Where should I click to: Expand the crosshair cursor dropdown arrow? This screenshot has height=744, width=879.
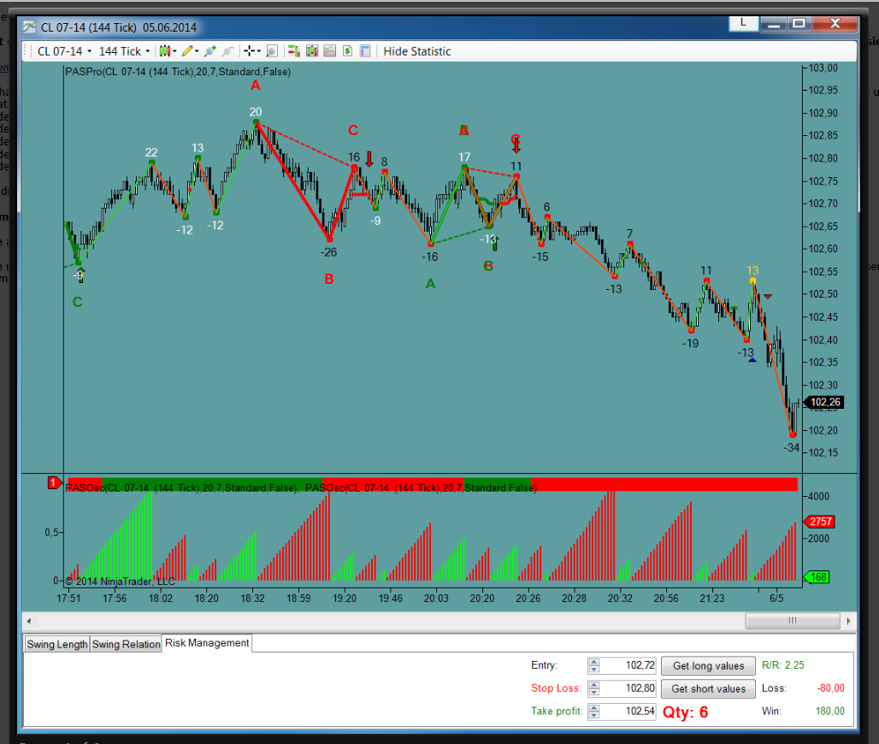(x=258, y=51)
